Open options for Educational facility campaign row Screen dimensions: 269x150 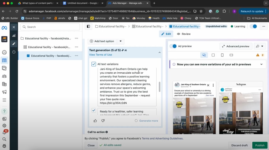[x=76, y=38]
